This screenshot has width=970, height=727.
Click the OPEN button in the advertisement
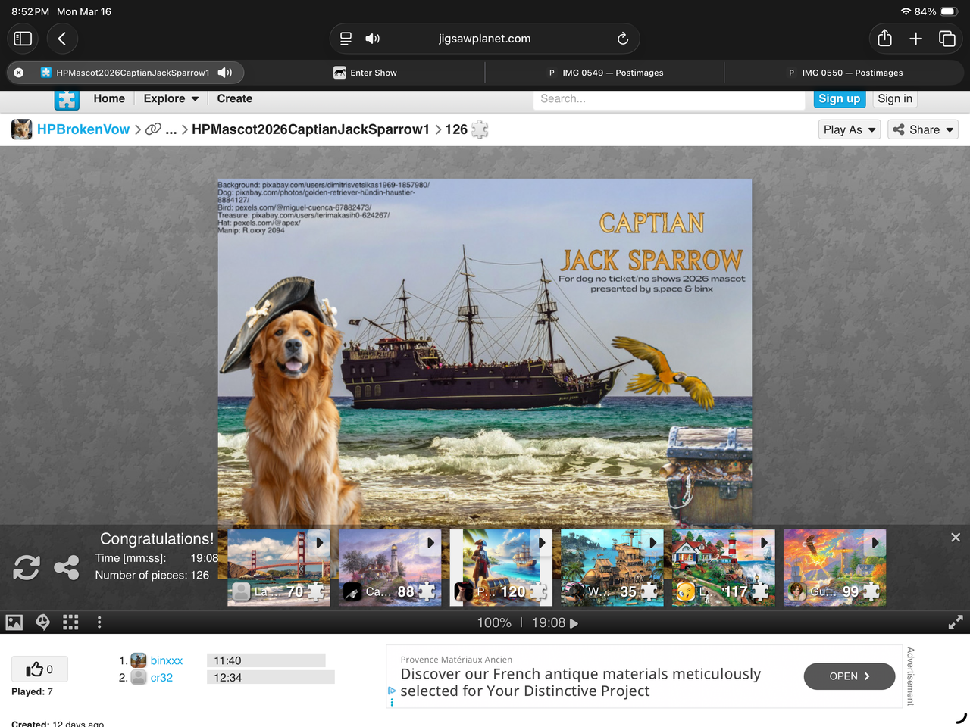(850, 676)
